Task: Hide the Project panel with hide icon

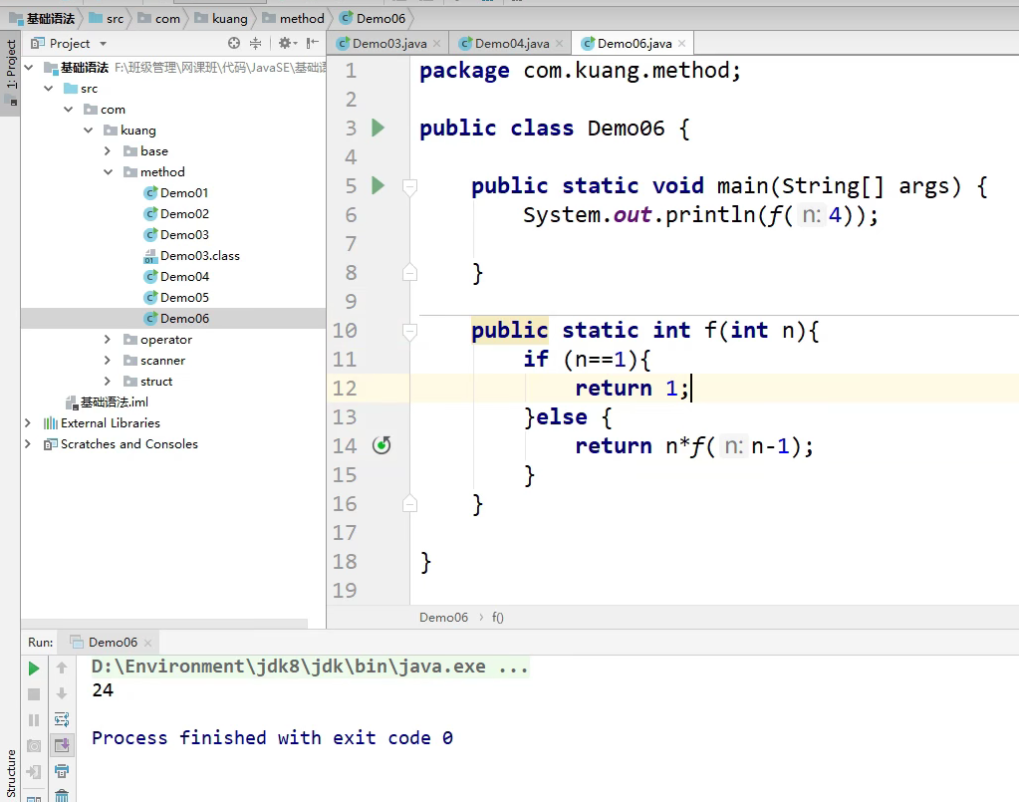Action: [x=313, y=43]
